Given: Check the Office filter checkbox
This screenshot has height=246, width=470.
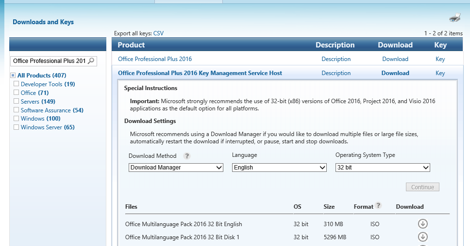Looking at the screenshot, I should tap(16, 92).
